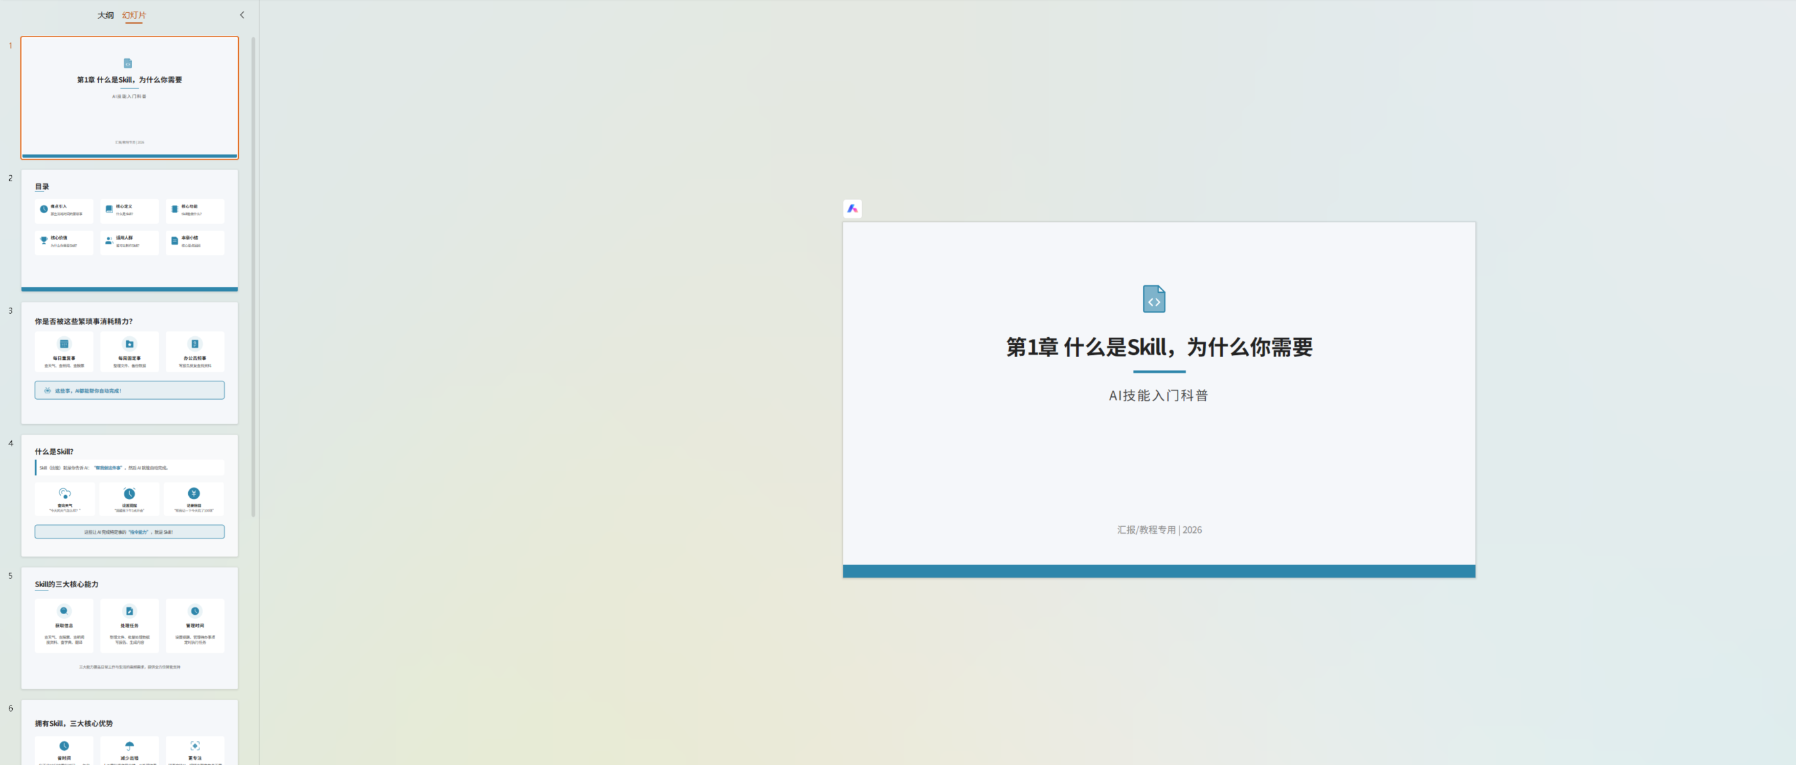Select the 幻灯片 slides tab
Viewport: 1796px width, 765px height.
(134, 15)
